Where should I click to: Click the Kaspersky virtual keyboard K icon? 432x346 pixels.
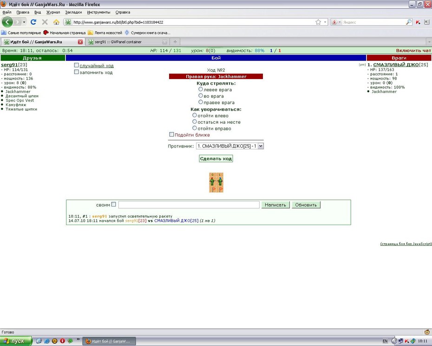pos(426,22)
